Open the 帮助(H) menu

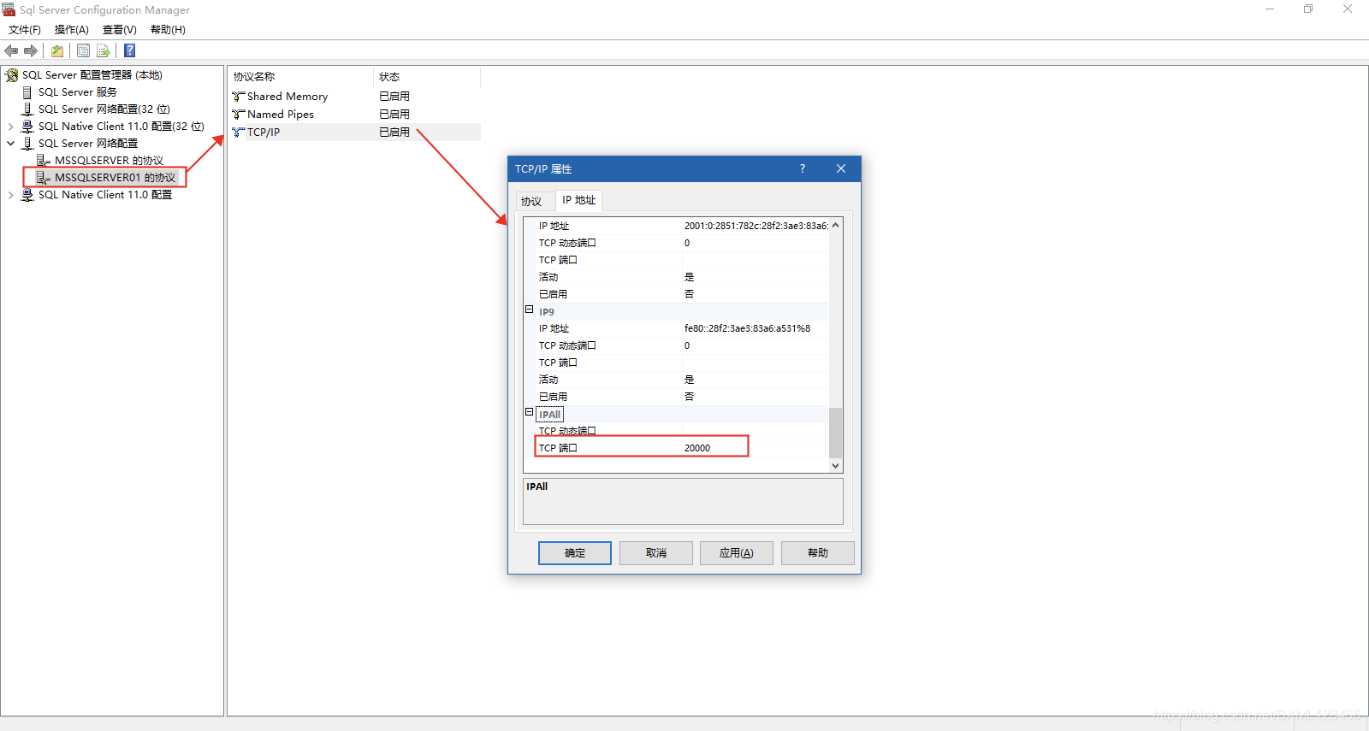point(168,30)
